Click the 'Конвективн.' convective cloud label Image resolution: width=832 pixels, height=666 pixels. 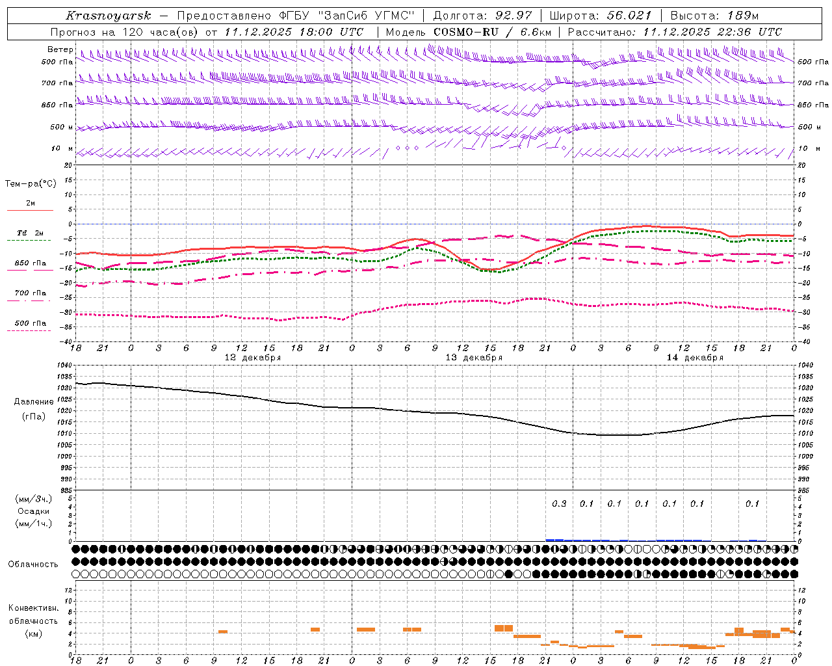[x=34, y=608]
